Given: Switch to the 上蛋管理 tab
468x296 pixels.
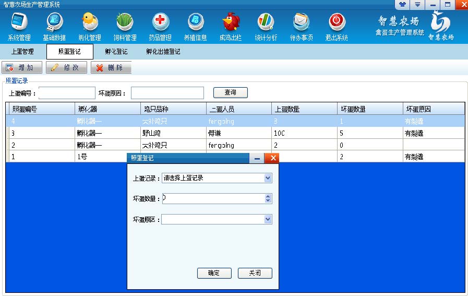Looking at the screenshot, I should pos(22,52).
